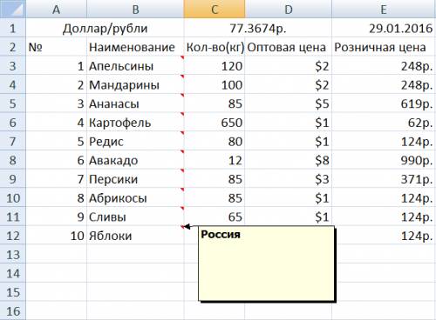Select row 8 header

pyautogui.click(x=13, y=160)
